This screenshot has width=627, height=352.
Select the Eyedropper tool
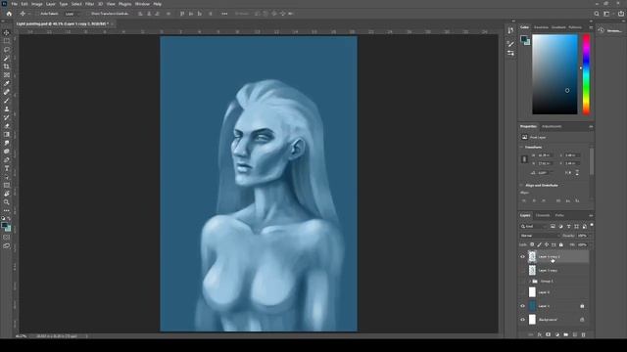click(x=7, y=83)
